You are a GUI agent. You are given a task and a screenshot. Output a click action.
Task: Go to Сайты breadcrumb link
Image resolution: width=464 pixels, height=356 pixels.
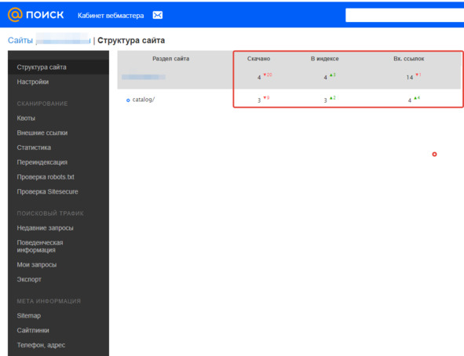tap(20, 40)
